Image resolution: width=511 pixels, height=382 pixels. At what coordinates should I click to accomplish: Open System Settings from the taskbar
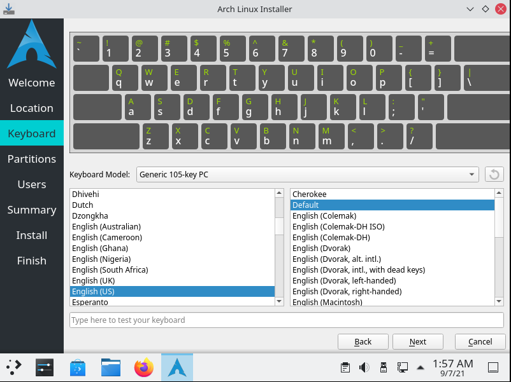45,367
